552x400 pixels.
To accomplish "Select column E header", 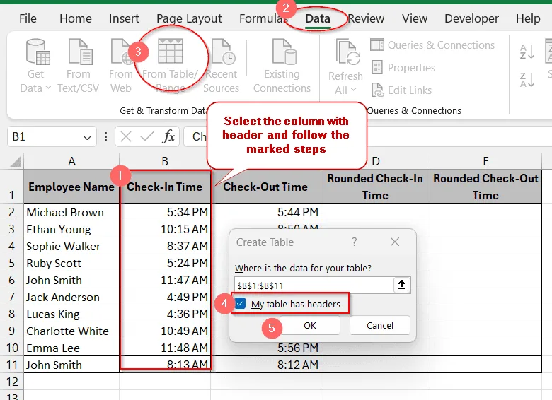I will coord(485,161).
